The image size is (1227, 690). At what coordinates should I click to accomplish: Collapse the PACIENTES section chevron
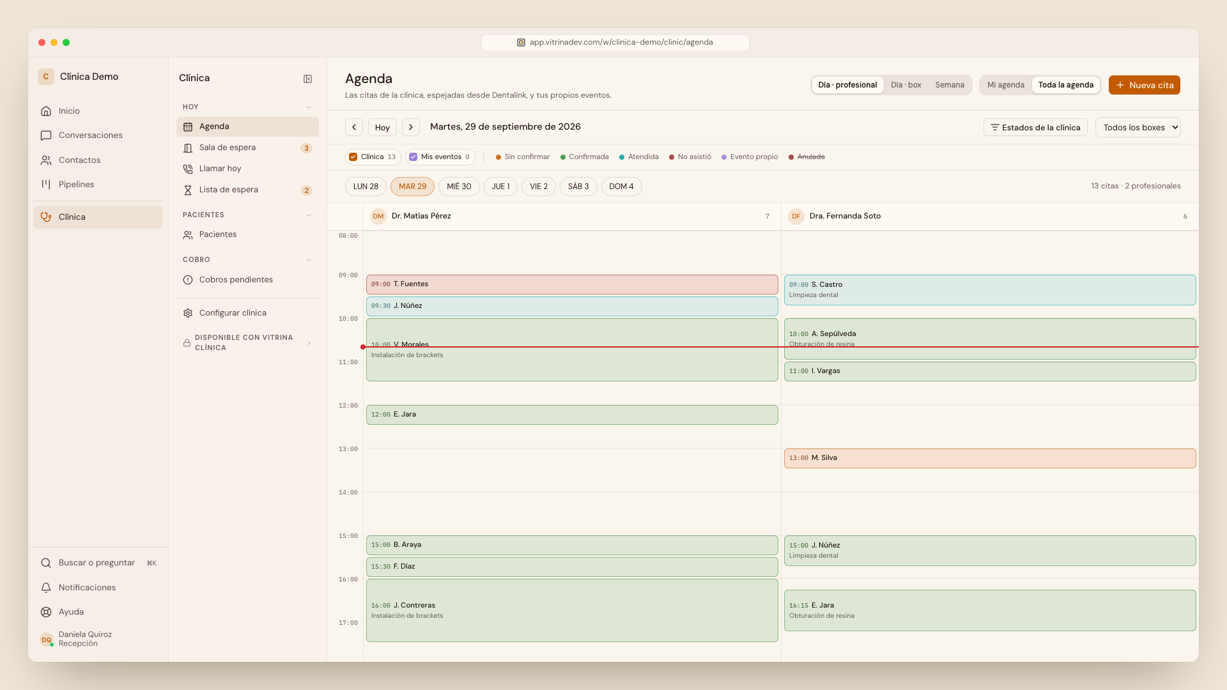[x=309, y=215]
